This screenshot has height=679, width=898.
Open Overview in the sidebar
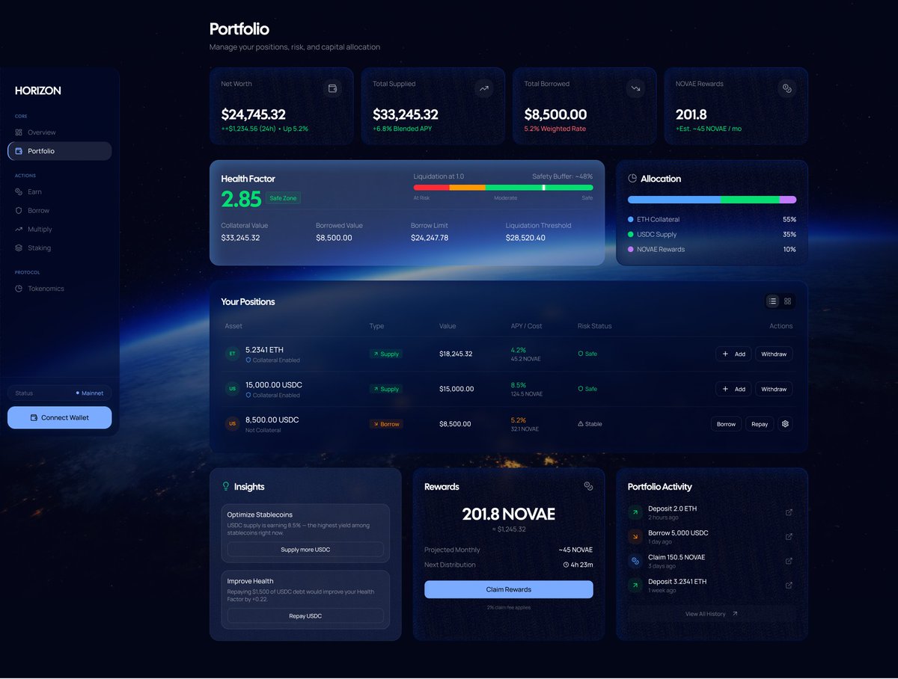[60, 132]
